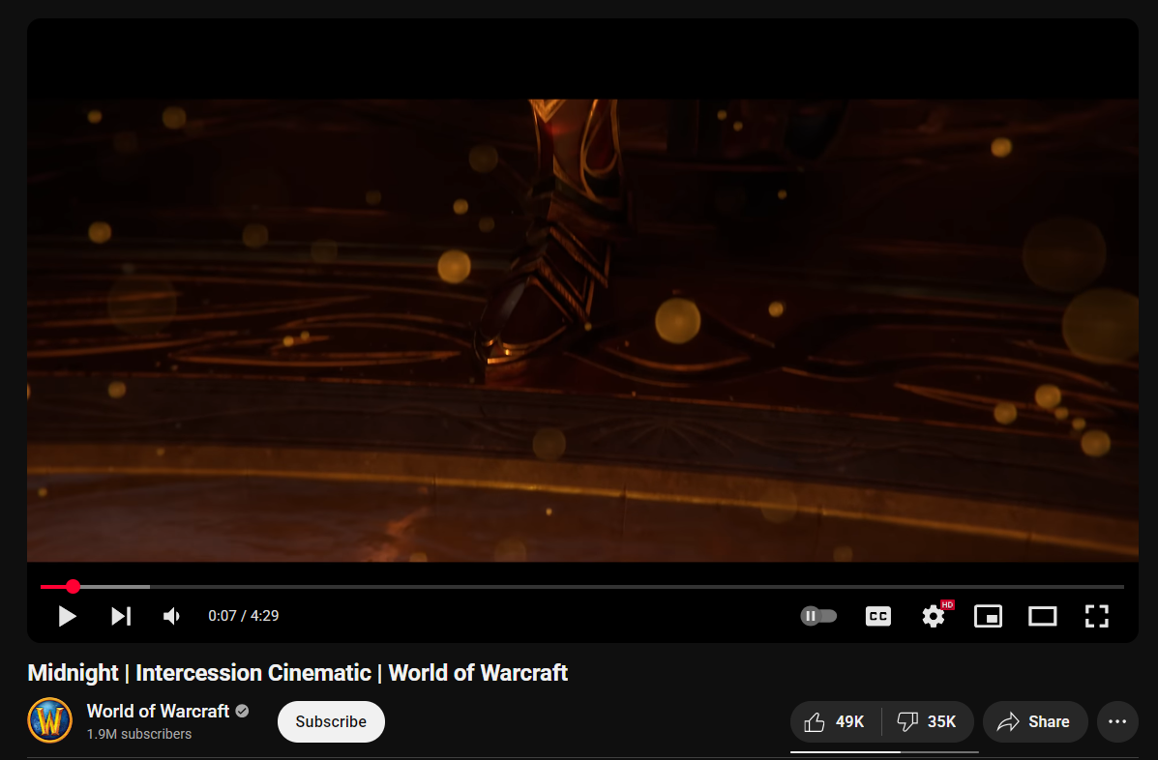
Task: Click the verified channel checkmark badge
Action: pos(242,712)
